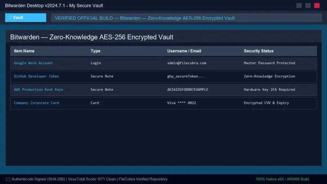The image size is (327, 184).
Task: Open the Vault tab
Action: click(26, 18)
